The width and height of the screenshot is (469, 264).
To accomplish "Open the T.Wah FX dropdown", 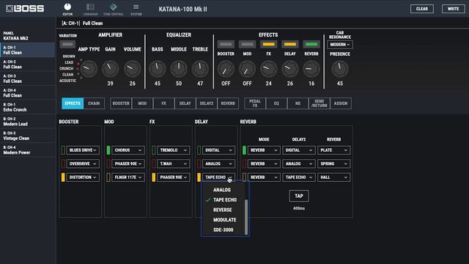I will pyautogui.click(x=174, y=164).
